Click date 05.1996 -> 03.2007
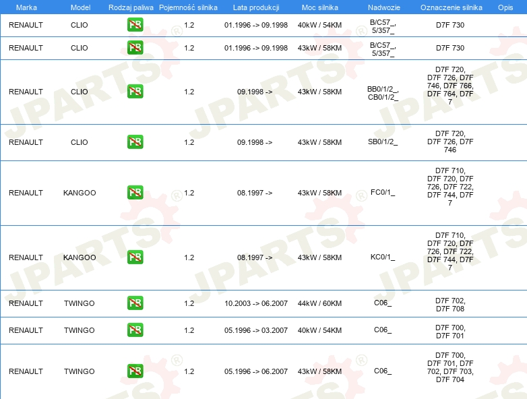 point(256,330)
